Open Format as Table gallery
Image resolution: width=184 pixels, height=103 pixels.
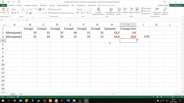click(110, 11)
